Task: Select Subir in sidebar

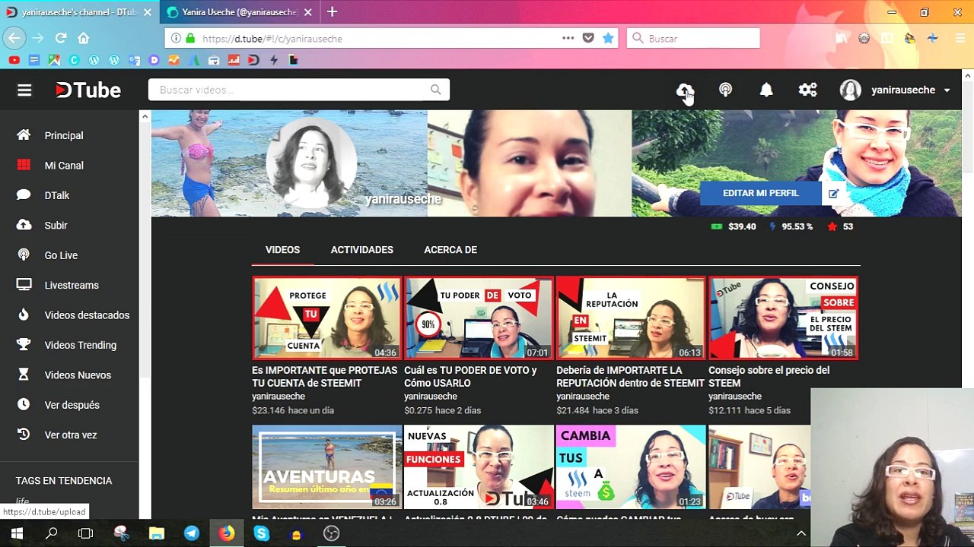Action: [56, 226]
